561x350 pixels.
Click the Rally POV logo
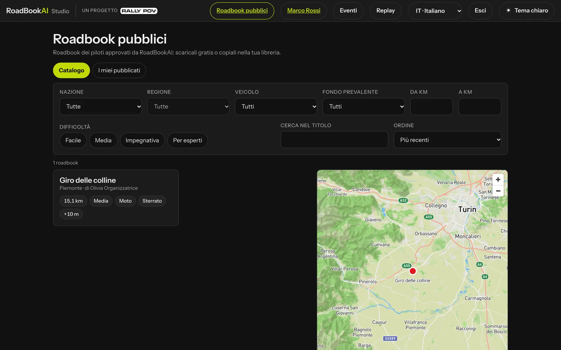(x=139, y=11)
